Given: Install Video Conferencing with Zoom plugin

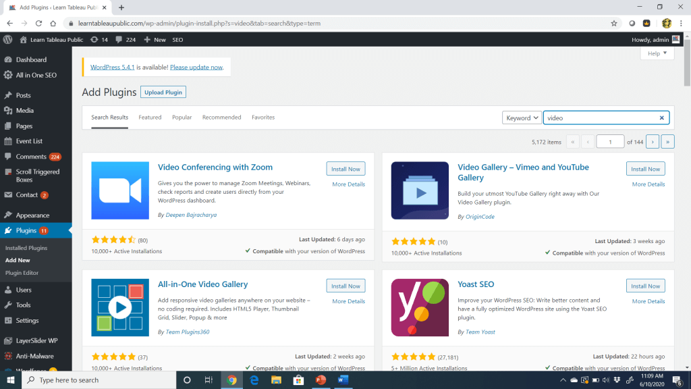Looking at the screenshot, I should point(345,169).
